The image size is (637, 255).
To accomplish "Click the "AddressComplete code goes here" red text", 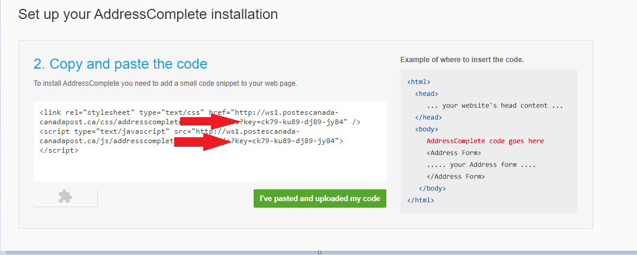I will (485, 141).
